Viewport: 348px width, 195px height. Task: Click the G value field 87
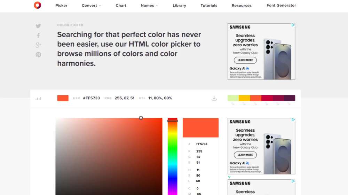(x=198, y=157)
